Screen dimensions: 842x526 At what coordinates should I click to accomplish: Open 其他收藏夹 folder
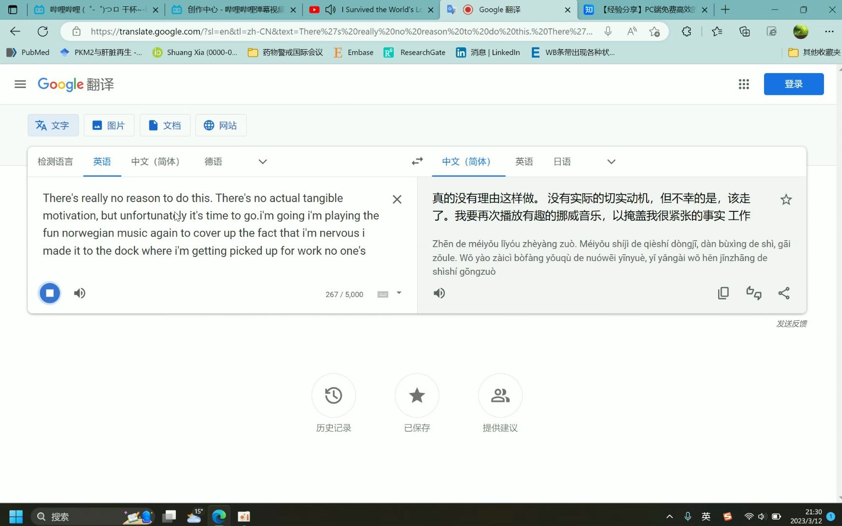coord(815,52)
